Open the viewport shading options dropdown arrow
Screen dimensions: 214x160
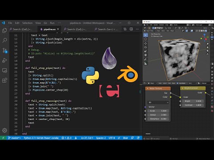208,31
